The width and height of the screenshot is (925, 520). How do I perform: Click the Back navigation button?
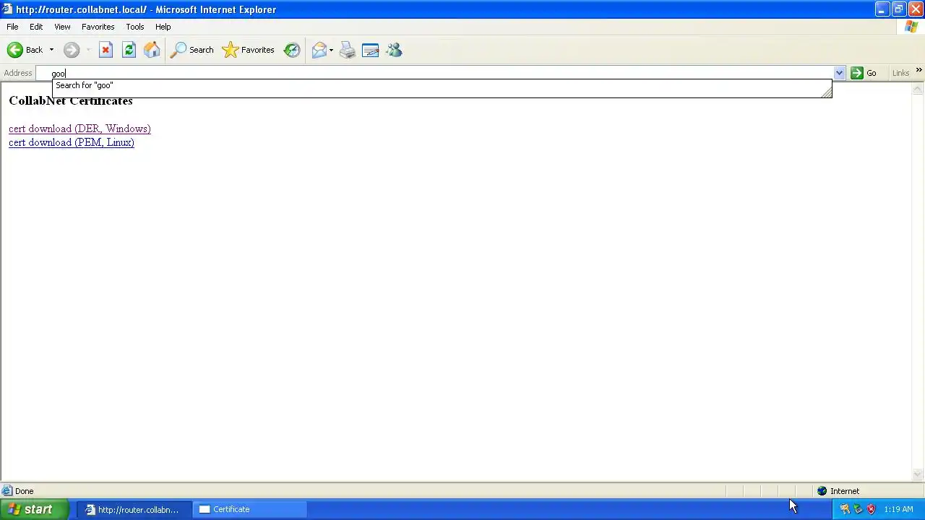[x=25, y=50]
